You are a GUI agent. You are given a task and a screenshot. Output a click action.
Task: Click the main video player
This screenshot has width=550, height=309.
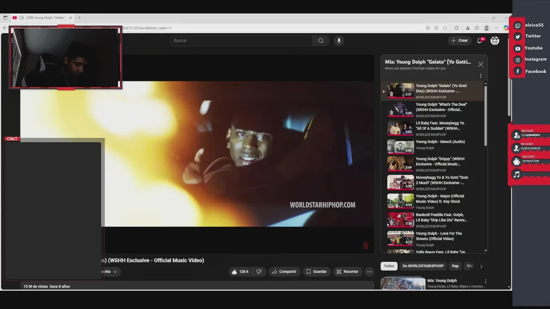pos(197,154)
